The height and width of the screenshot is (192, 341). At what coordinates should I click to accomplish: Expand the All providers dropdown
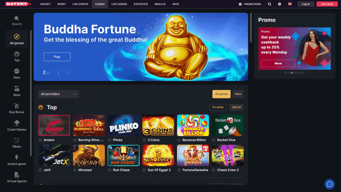(x=59, y=94)
